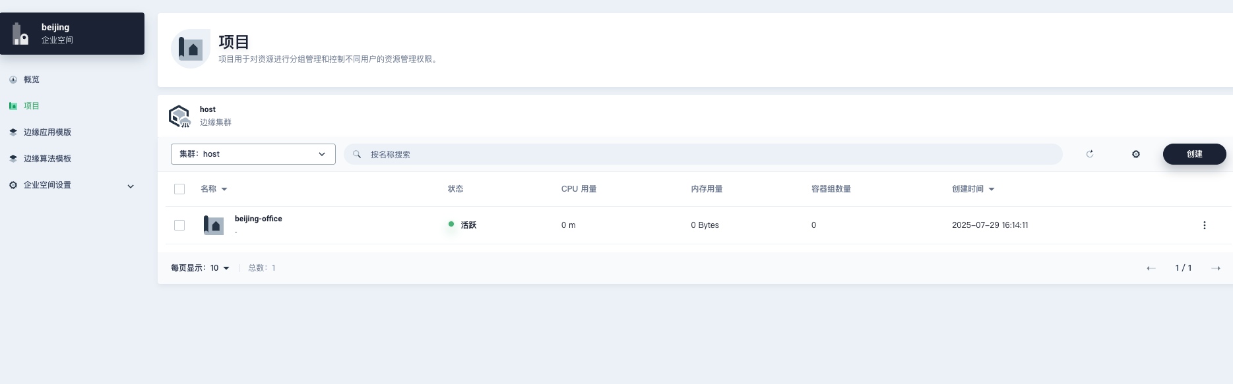Screen dimensions: 1233x384
Task: Click the refresh icon beside search bar
Action: pyautogui.click(x=1090, y=154)
